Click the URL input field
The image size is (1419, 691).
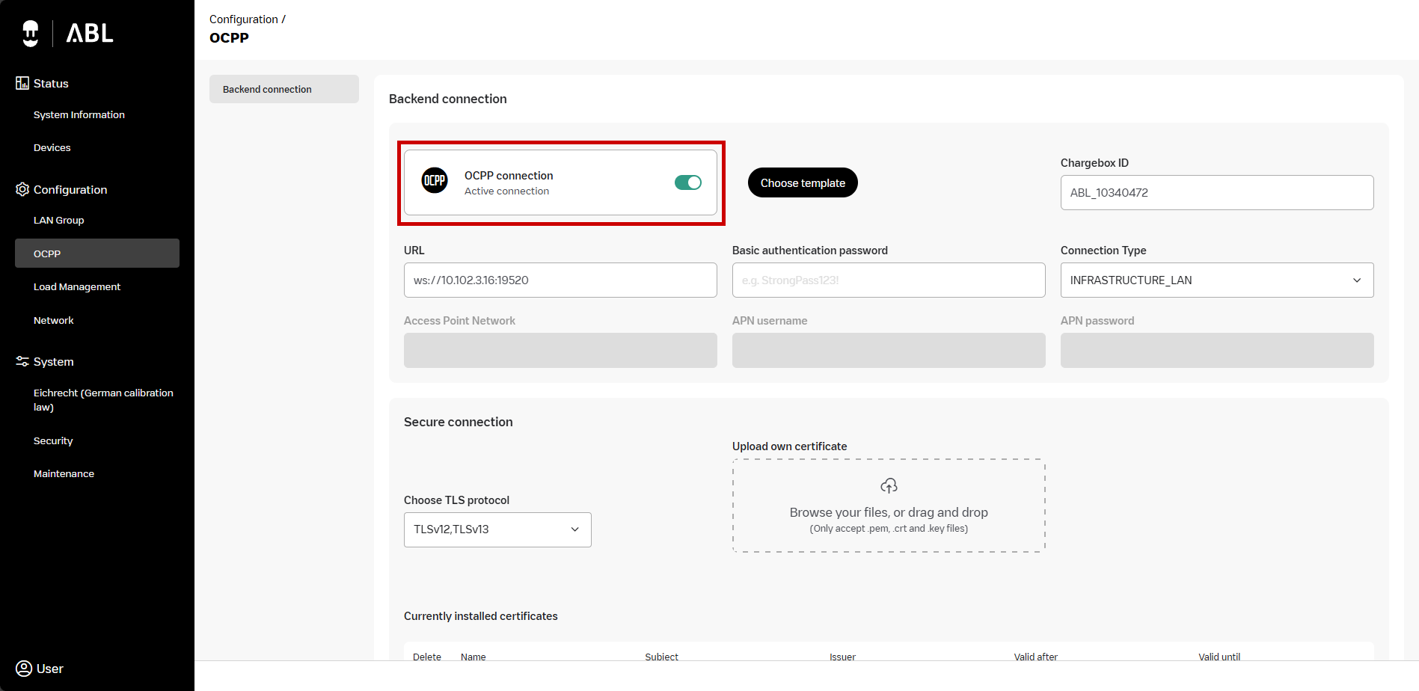(560, 280)
